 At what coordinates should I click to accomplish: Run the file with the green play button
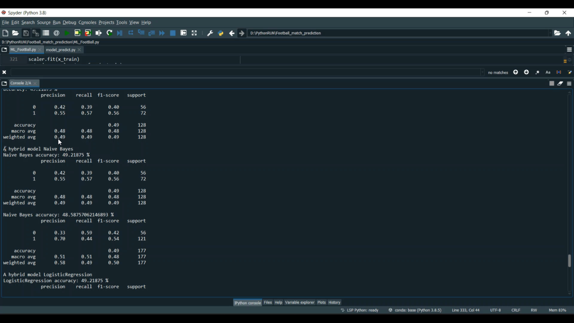[67, 33]
